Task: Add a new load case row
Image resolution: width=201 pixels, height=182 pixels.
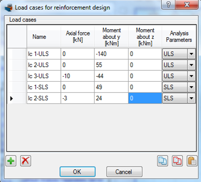Action: (11, 161)
